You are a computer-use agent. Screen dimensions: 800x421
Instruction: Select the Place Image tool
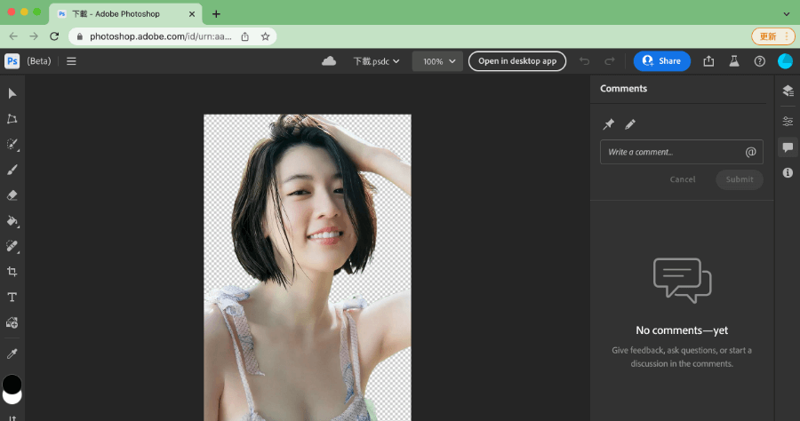coord(12,322)
